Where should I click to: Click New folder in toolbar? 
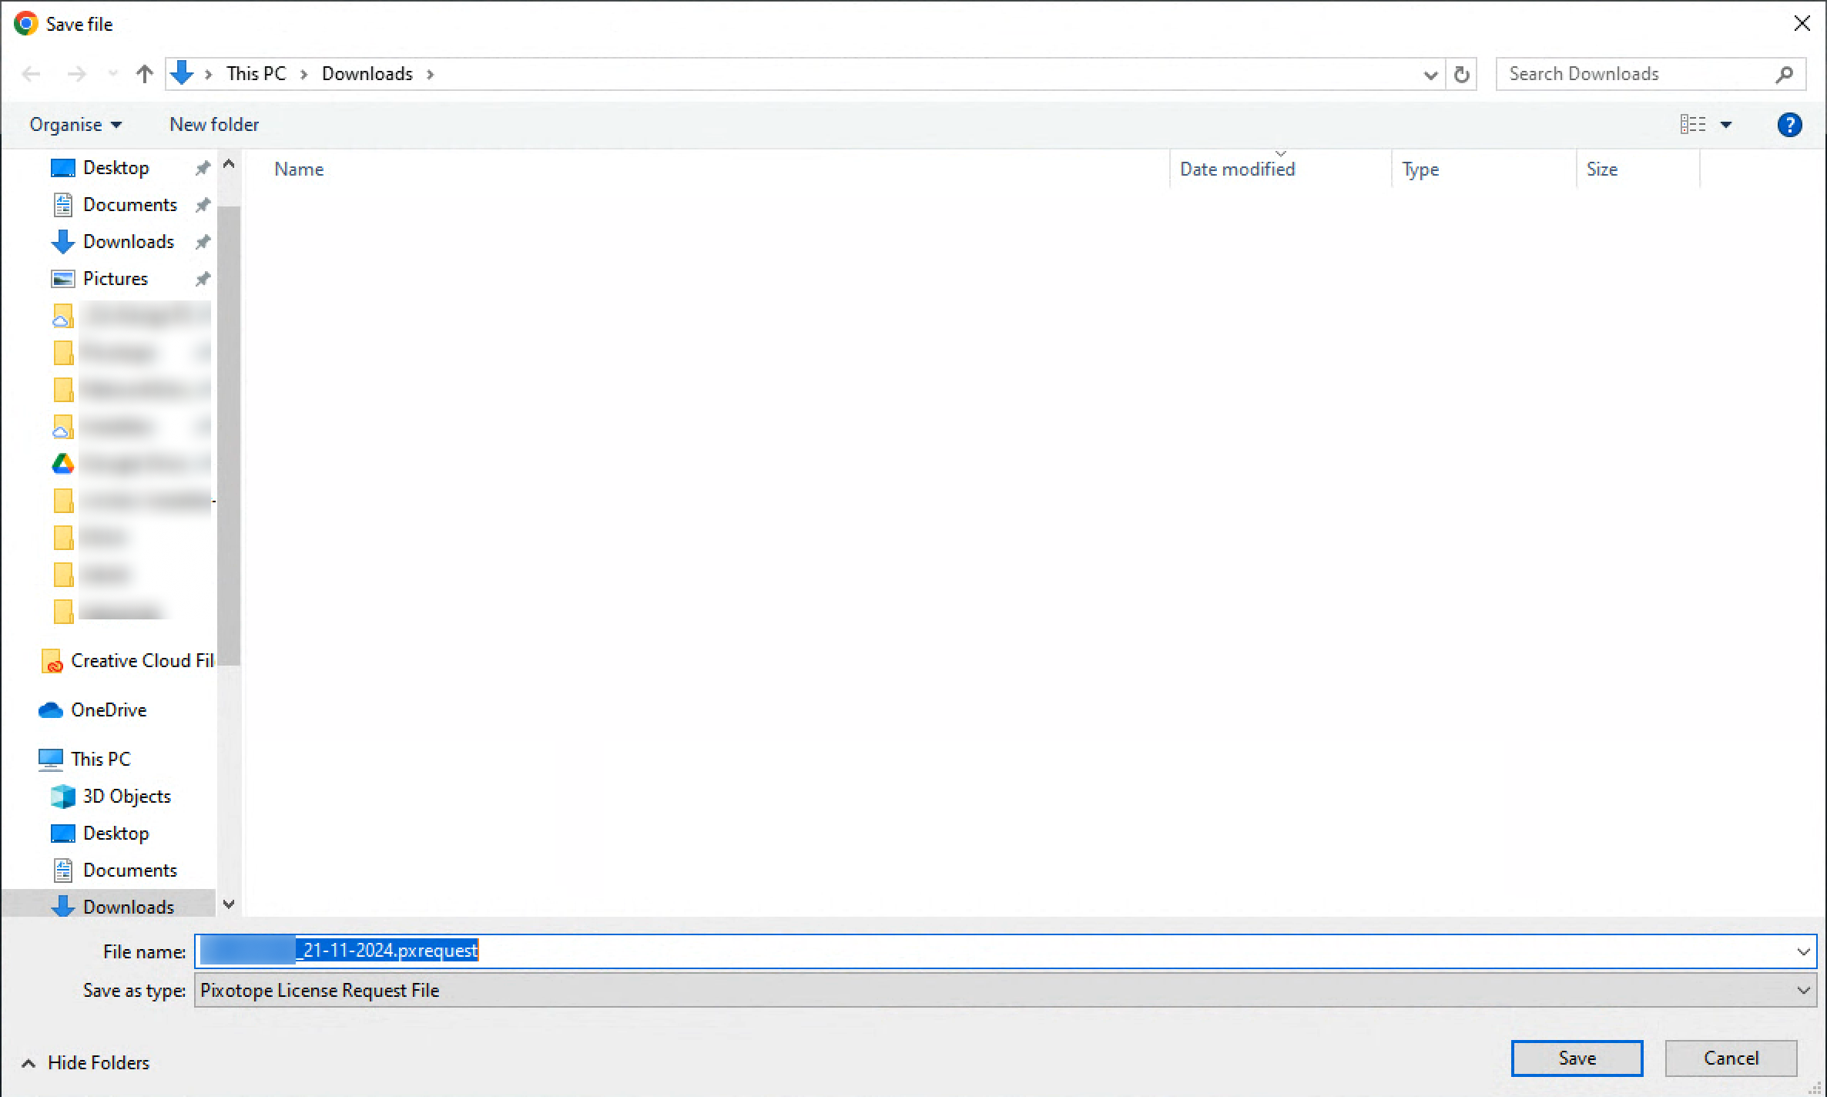pos(214,125)
